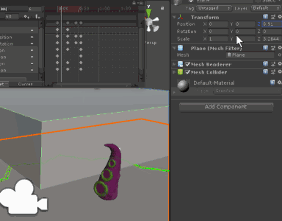282x221 pixels.
Task: Open Transform preset selector icon
Action: [x=273, y=17]
